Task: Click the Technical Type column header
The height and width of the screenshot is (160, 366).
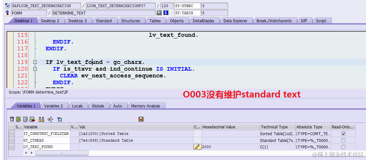Action: click(278, 127)
